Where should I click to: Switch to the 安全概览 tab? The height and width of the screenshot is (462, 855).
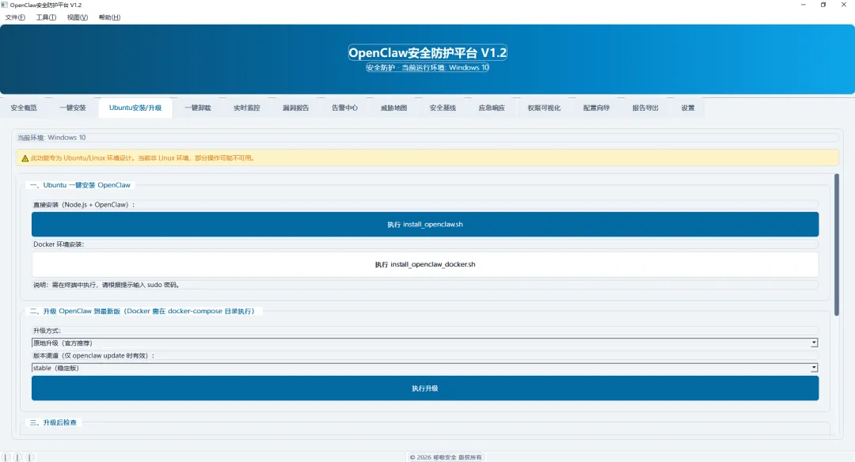(24, 108)
